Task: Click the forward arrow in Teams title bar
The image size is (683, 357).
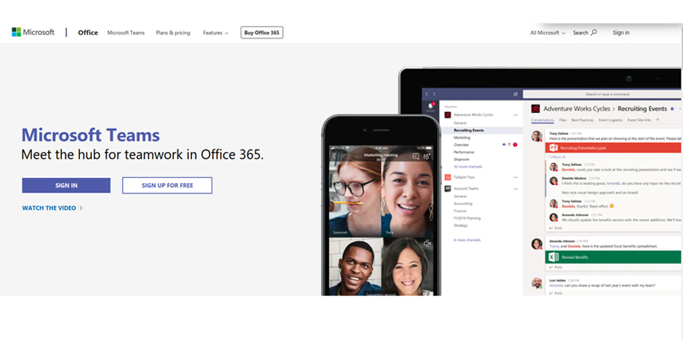Action: [x=434, y=94]
